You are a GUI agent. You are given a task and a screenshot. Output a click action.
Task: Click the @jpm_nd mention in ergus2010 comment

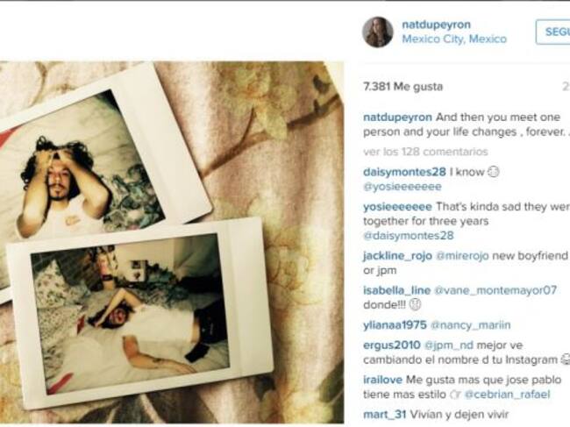(449, 345)
